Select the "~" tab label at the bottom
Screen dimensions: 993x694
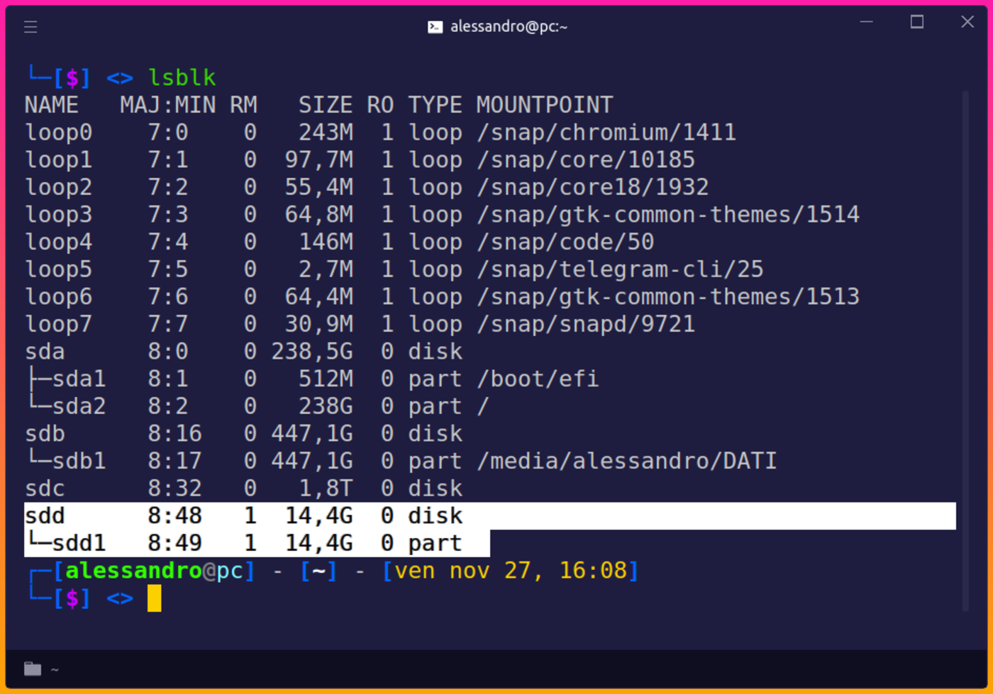[55, 669]
